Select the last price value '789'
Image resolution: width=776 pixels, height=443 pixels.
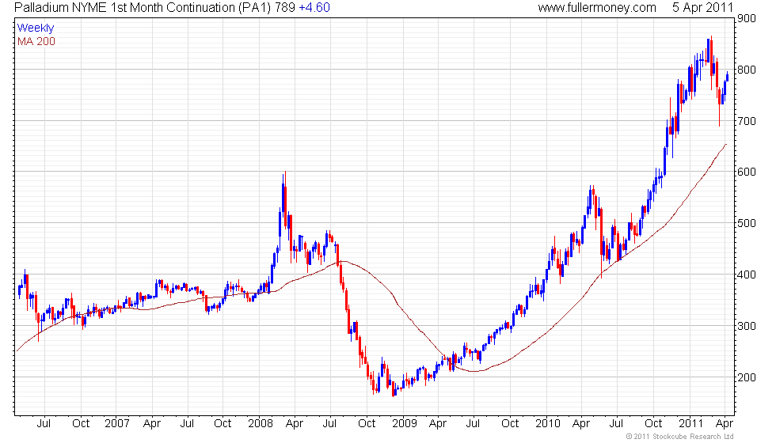286,8
